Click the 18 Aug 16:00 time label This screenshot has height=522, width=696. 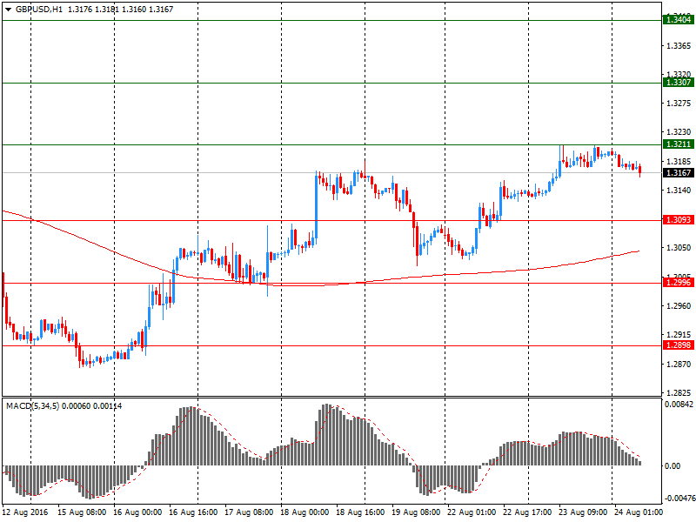[x=360, y=512]
